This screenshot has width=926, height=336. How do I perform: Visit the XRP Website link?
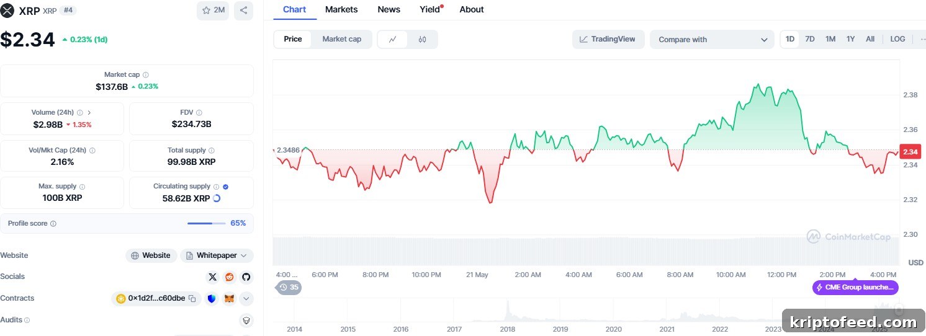[x=151, y=255]
